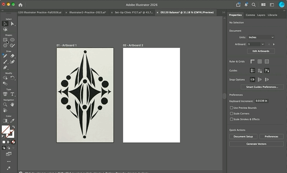Enable Use Preview Bounds checkbox
Viewport: 287px width, 173px height.
coord(231,108)
